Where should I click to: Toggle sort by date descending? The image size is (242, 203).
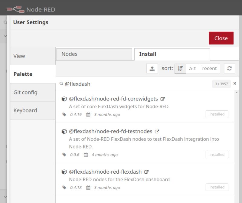click(180, 68)
